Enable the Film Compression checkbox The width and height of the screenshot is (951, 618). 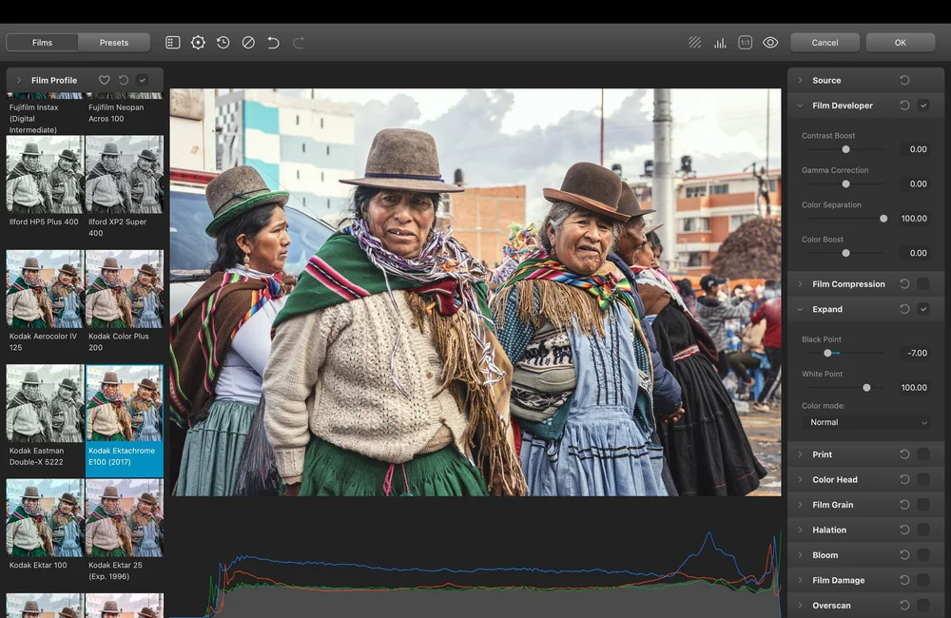coord(923,284)
